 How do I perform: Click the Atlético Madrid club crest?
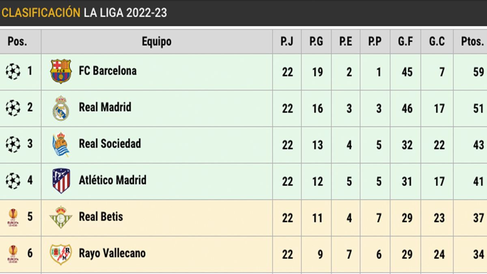pyautogui.click(x=61, y=181)
